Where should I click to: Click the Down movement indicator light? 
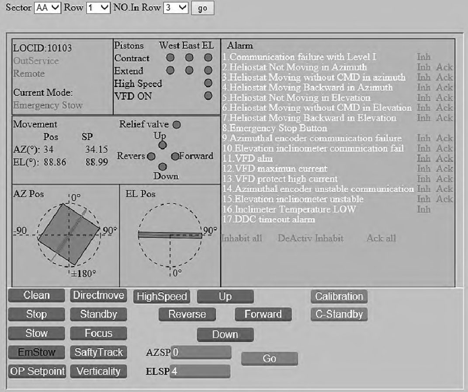point(163,167)
